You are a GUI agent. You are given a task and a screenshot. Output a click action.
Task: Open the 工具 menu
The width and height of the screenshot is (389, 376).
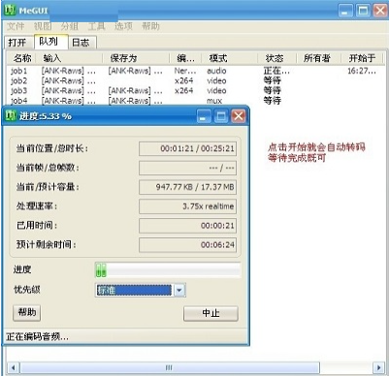coord(96,26)
